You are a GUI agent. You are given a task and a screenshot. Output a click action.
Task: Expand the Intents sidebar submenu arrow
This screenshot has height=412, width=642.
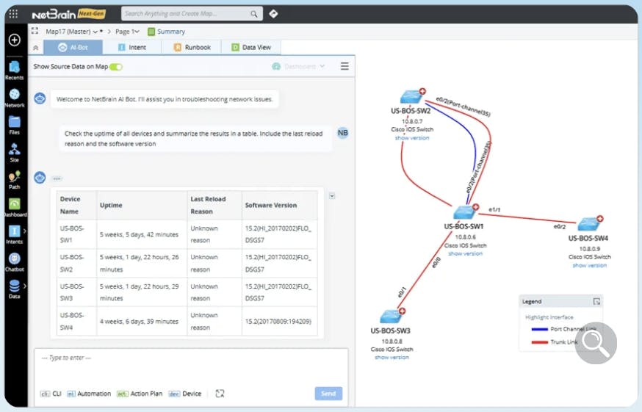coord(25,231)
